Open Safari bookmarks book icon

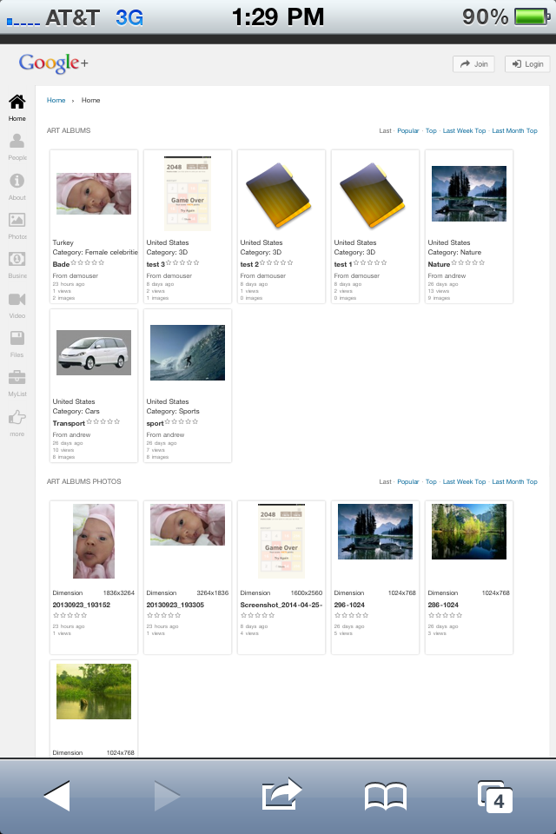[386, 797]
